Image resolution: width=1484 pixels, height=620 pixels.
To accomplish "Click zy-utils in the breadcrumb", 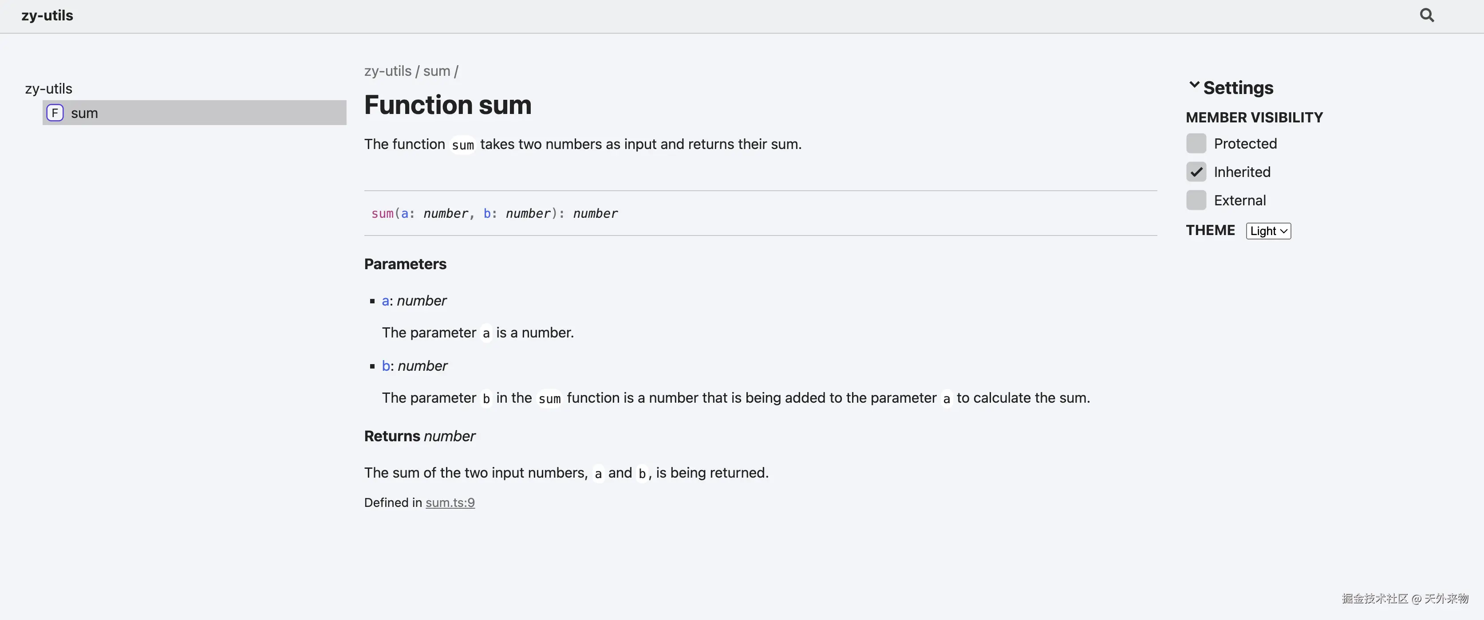I will (388, 71).
